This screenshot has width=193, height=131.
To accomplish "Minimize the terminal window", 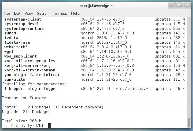I will (x=172, y=5).
